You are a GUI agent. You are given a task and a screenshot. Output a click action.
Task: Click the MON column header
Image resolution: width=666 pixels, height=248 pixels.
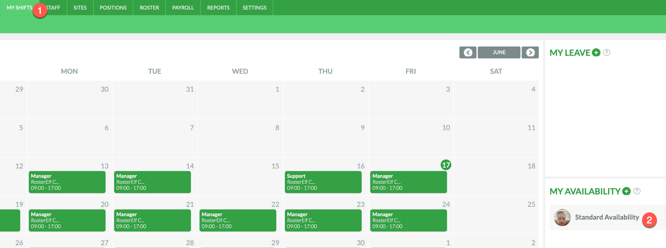[x=69, y=72]
